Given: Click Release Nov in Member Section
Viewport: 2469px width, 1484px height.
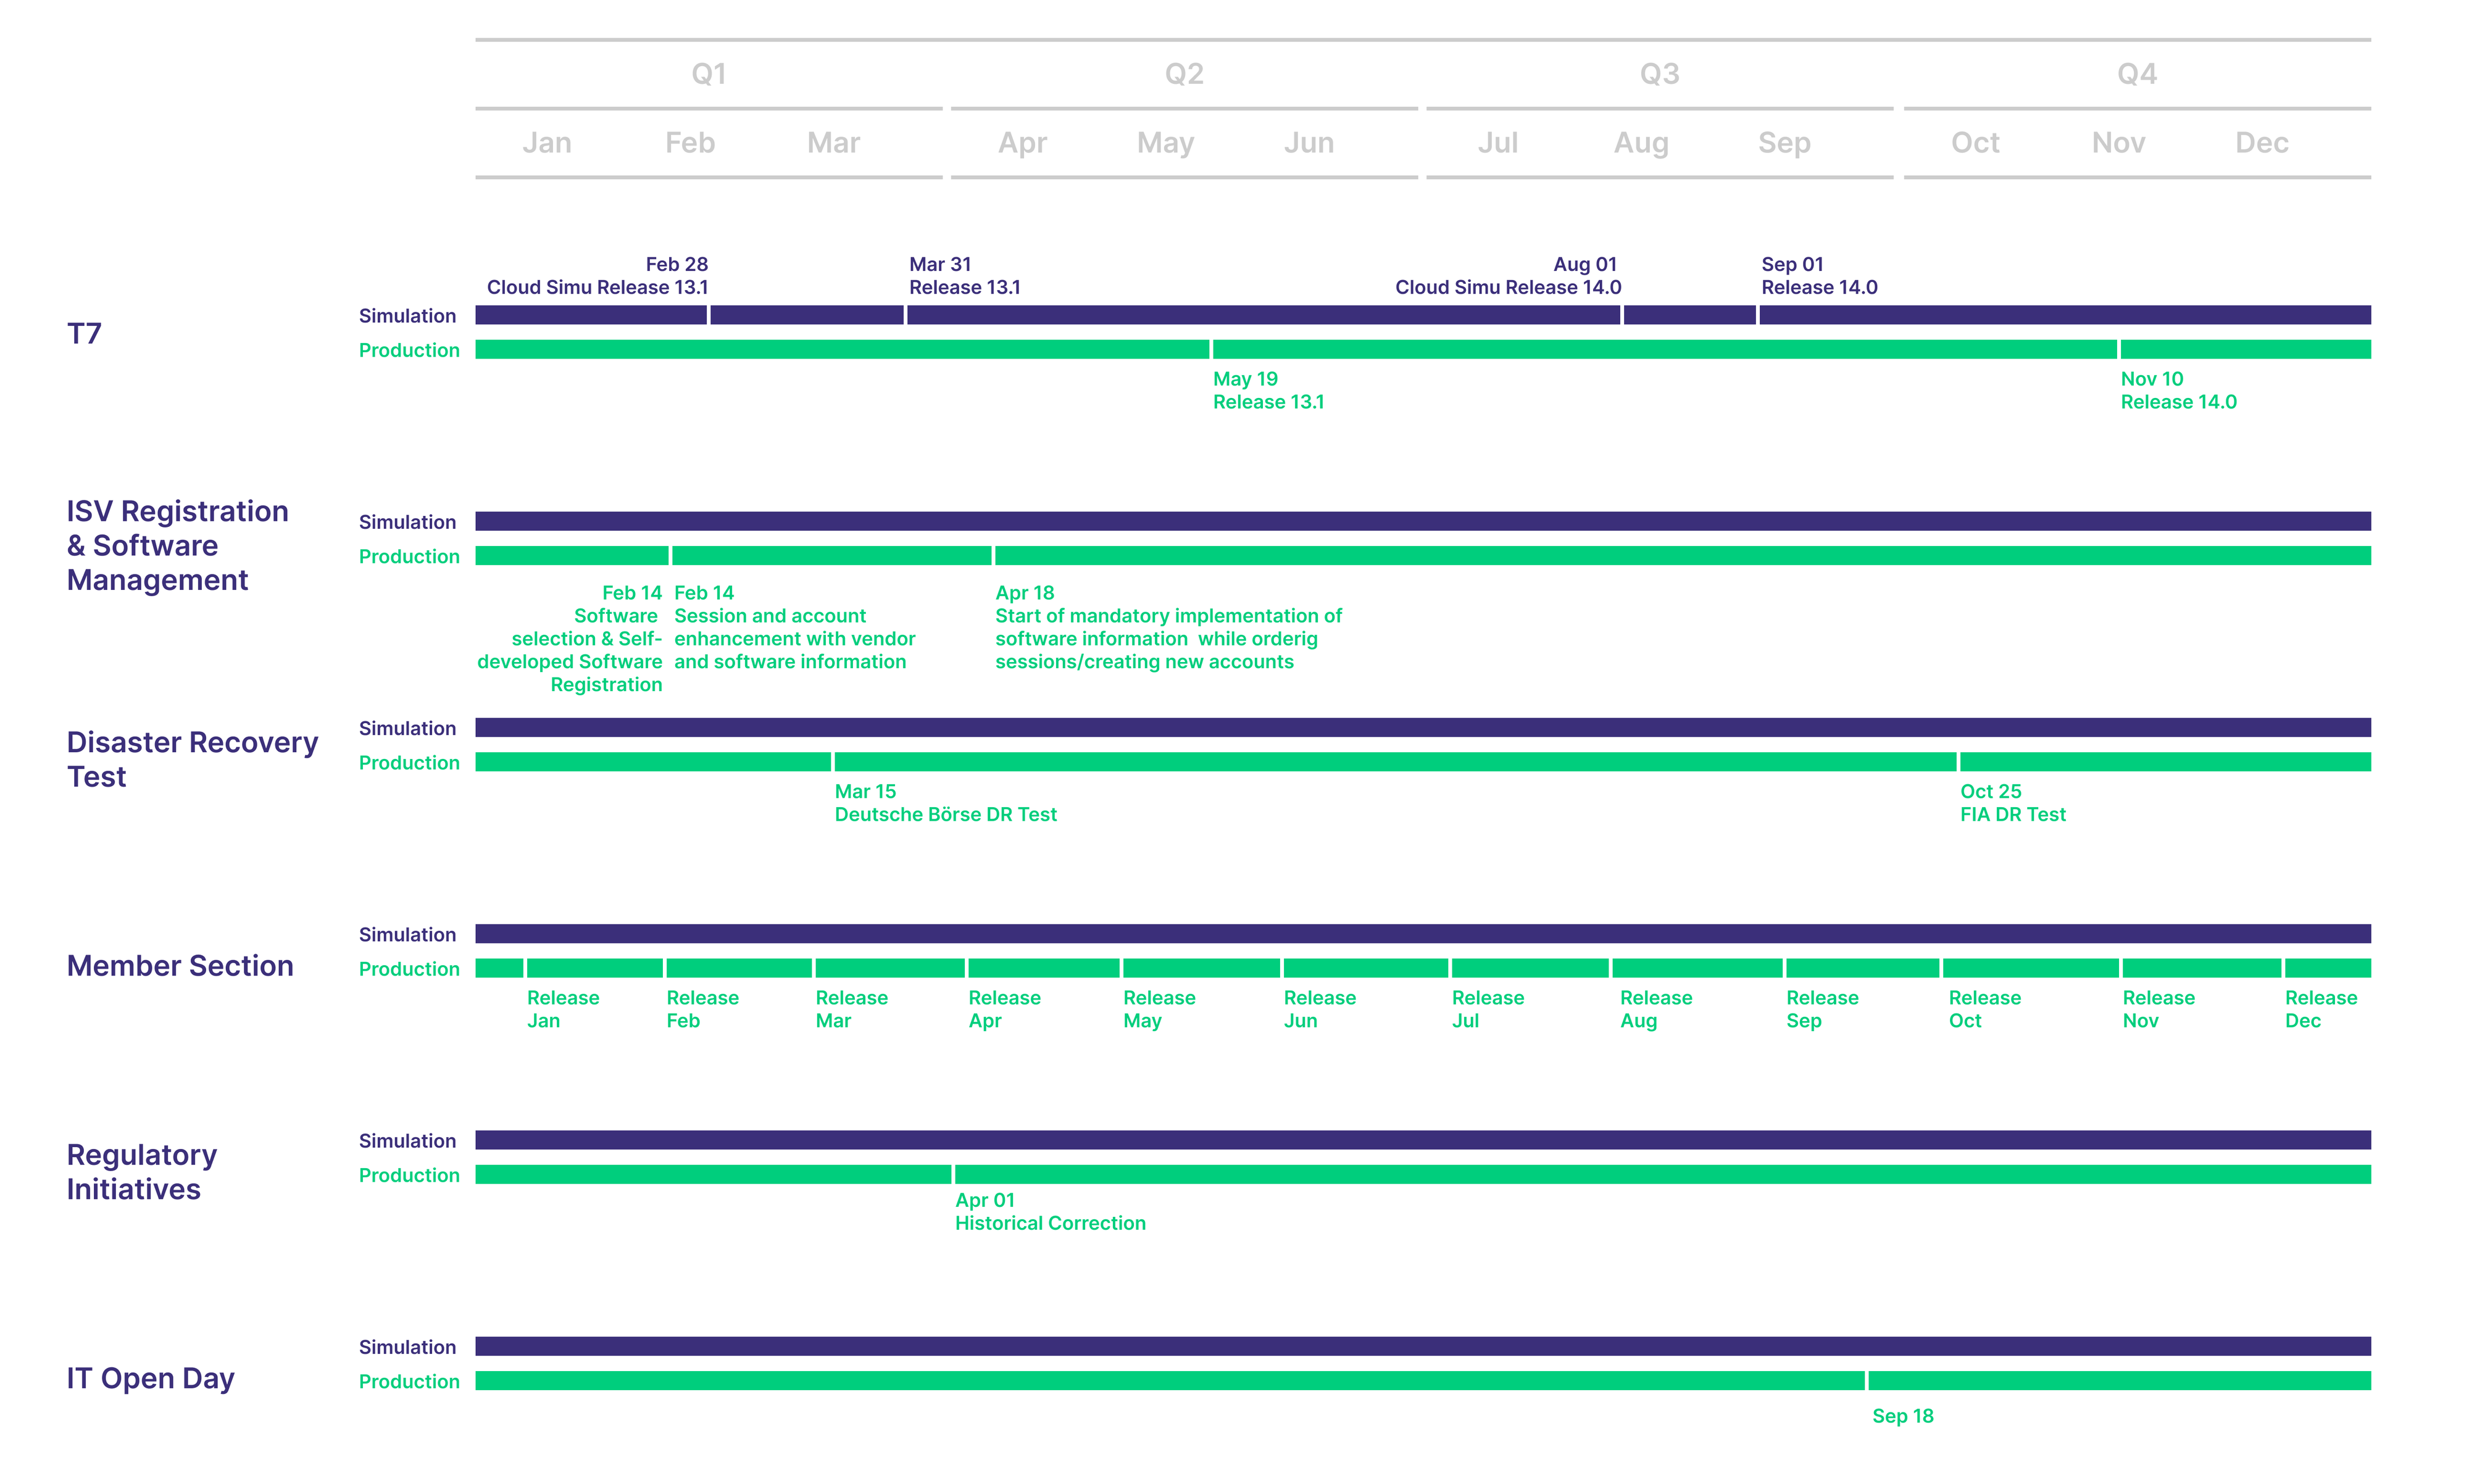Looking at the screenshot, I should [2158, 1009].
